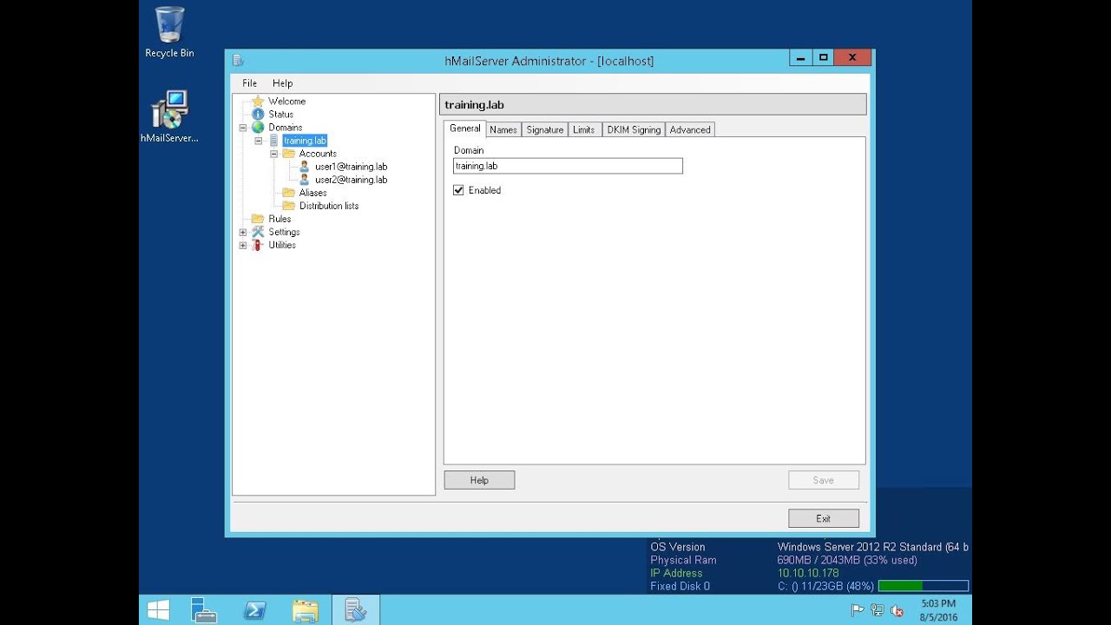
Task: Click the Welcome star icon in tree
Action: click(258, 102)
